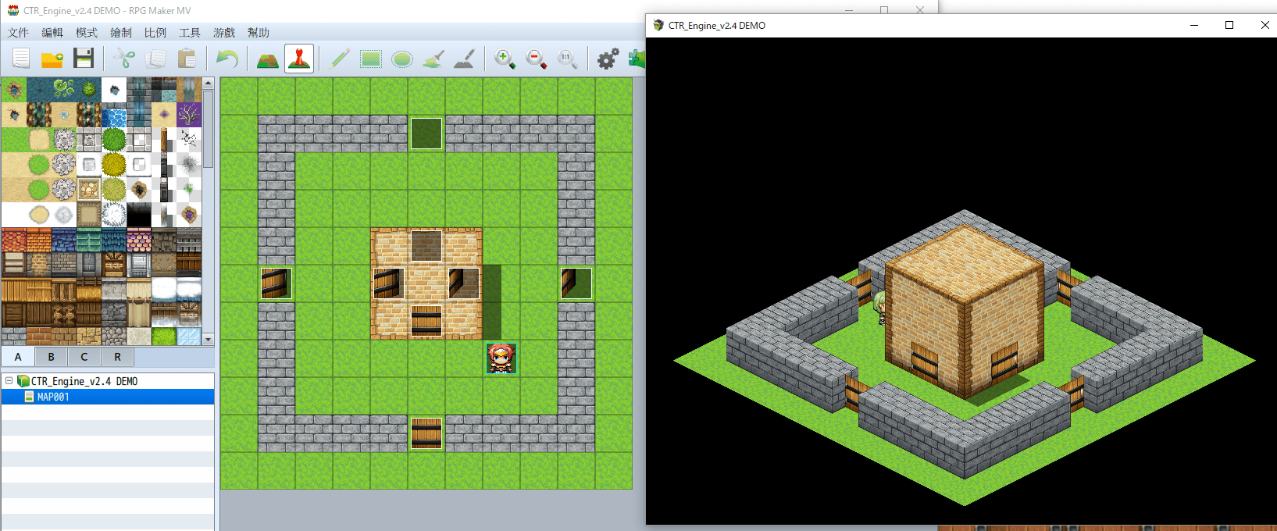This screenshot has height=531, width=1277.
Task: Maximize the CTR_Engine_v2.4 DEMO game window
Action: [x=1229, y=25]
